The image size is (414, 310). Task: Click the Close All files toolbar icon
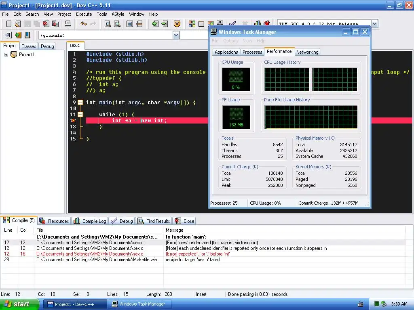pyautogui.click(x=55, y=24)
